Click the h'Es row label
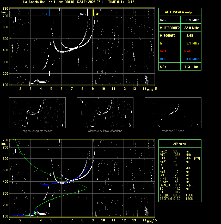The height and width of the screenshot is (224, 221). 163,67
